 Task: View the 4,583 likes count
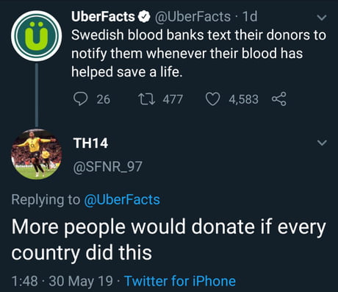(244, 99)
